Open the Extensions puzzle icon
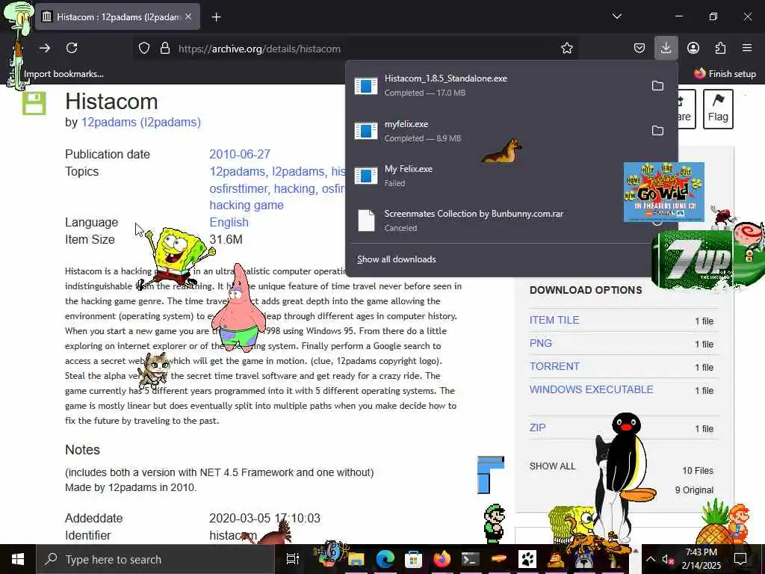Viewport: 765px width, 574px height. click(720, 48)
